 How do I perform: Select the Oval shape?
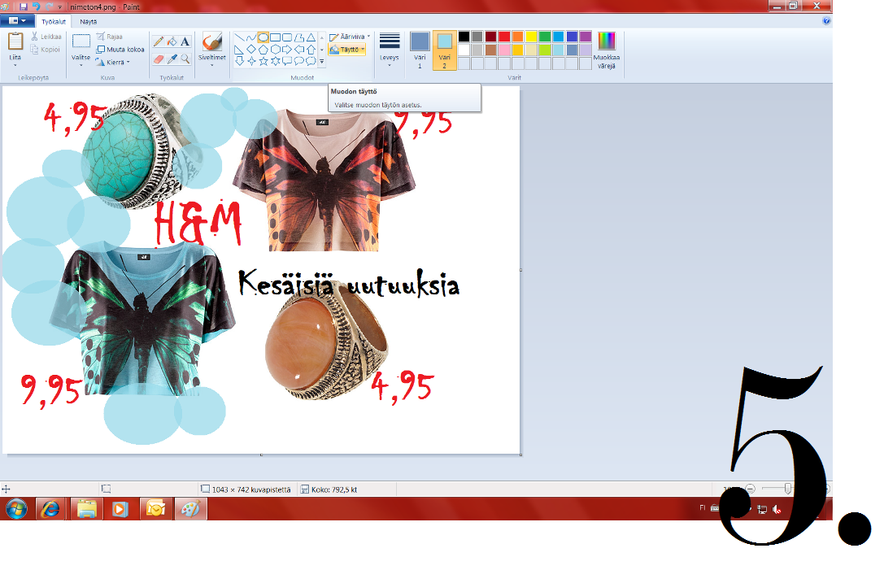point(263,37)
